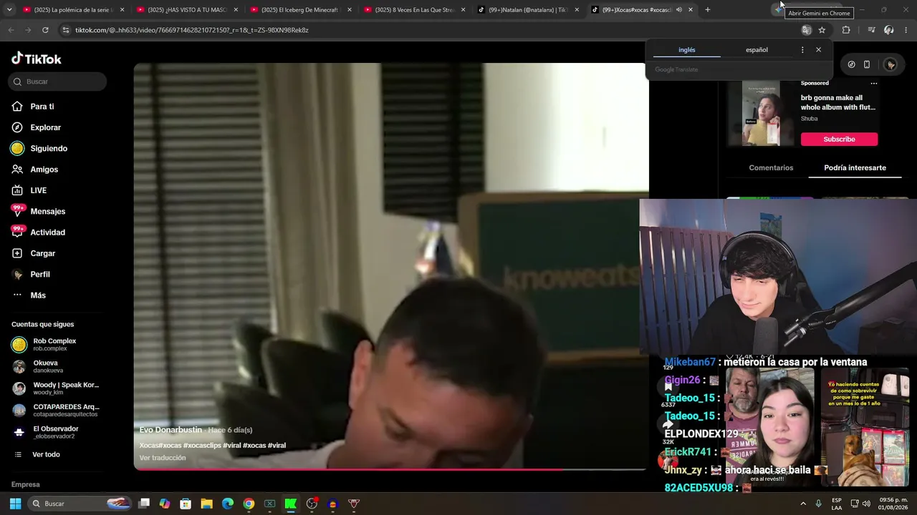Screen dimensions: 917x515
Task: Select español in Google Translate popup
Action: [x=757, y=50]
